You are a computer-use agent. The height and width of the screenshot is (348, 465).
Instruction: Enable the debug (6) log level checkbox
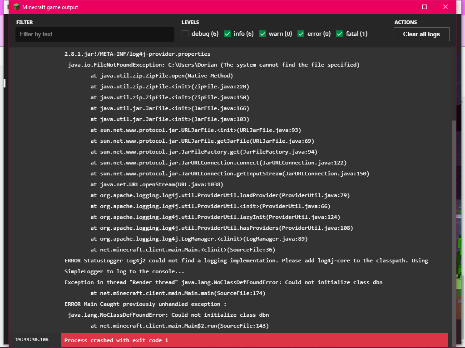click(185, 34)
